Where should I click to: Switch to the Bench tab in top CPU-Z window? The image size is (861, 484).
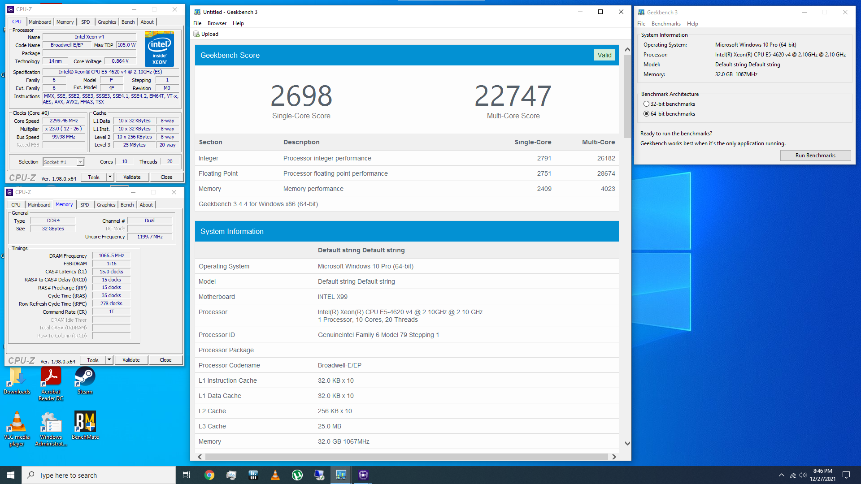coord(128,22)
